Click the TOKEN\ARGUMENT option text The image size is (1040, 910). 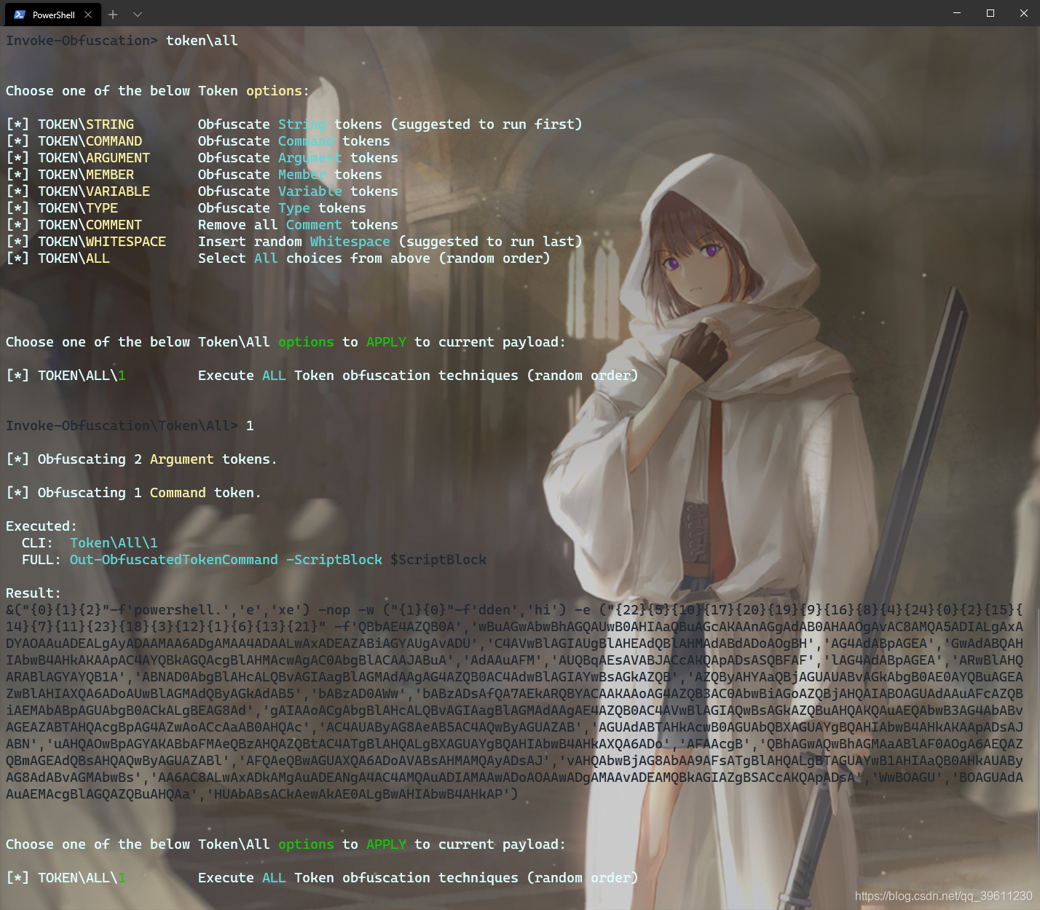(94, 158)
